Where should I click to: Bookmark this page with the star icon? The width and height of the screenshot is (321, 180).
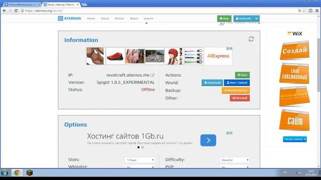[x=304, y=10]
